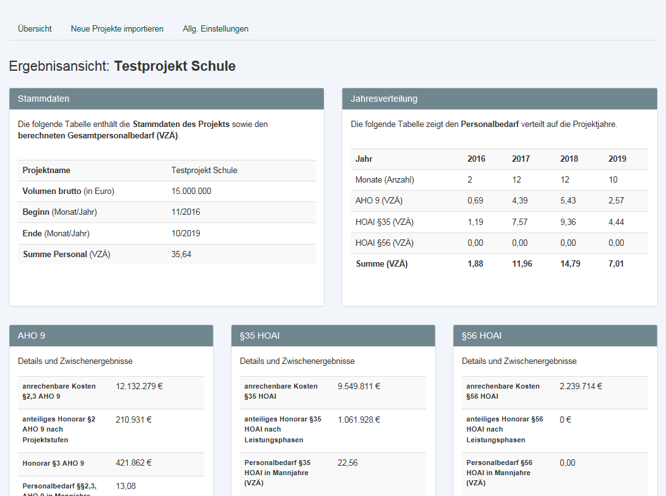Click the Stammdaten panel header
Screen dimensions: 666x496
(166, 99)
